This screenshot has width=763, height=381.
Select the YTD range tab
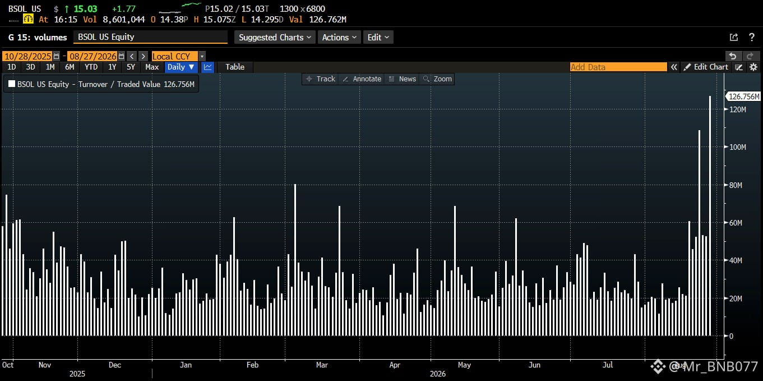91,67
